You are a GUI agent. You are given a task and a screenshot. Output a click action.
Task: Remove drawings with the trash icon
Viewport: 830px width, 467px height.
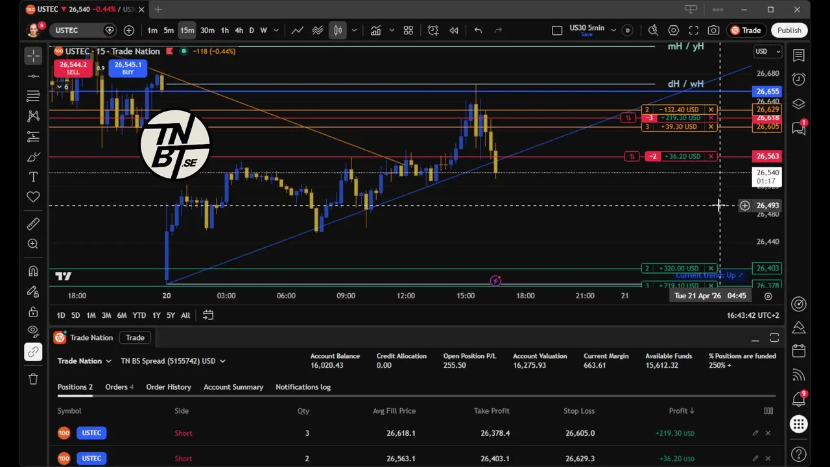tap(33, 379)
